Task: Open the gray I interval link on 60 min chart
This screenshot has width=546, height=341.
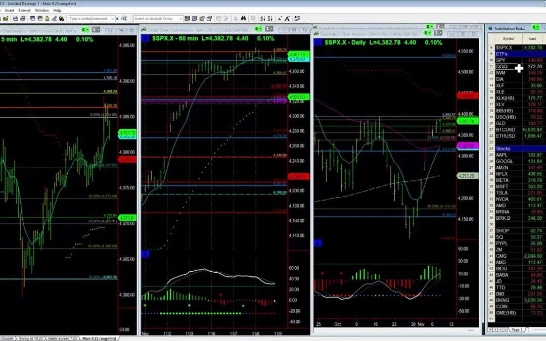Action: pos(269,29)
